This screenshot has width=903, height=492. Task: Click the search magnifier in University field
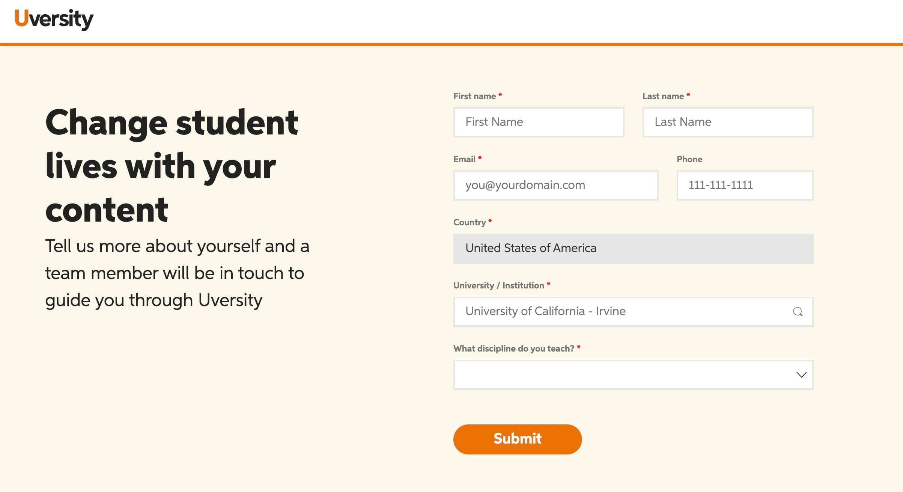click(798, 312)
